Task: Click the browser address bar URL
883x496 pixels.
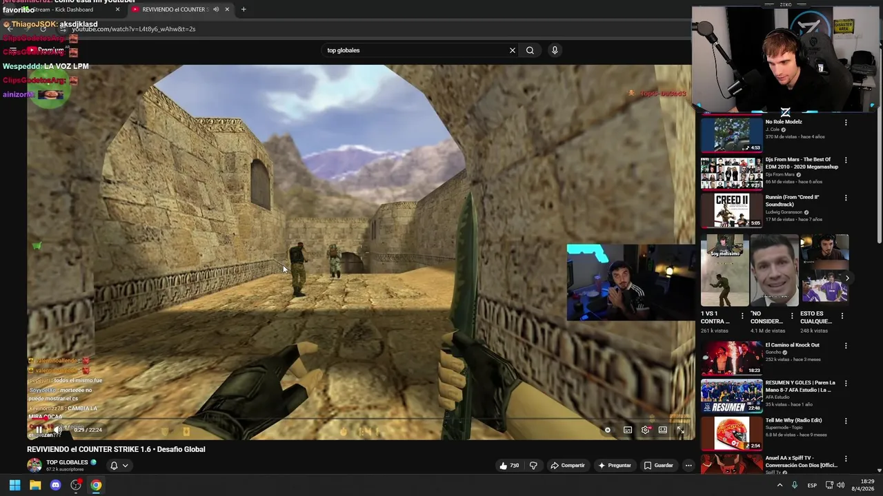Action: pos(133,29)
